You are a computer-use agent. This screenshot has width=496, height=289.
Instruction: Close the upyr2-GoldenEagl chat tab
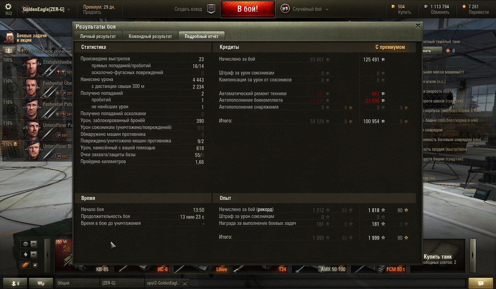[185, 283]
